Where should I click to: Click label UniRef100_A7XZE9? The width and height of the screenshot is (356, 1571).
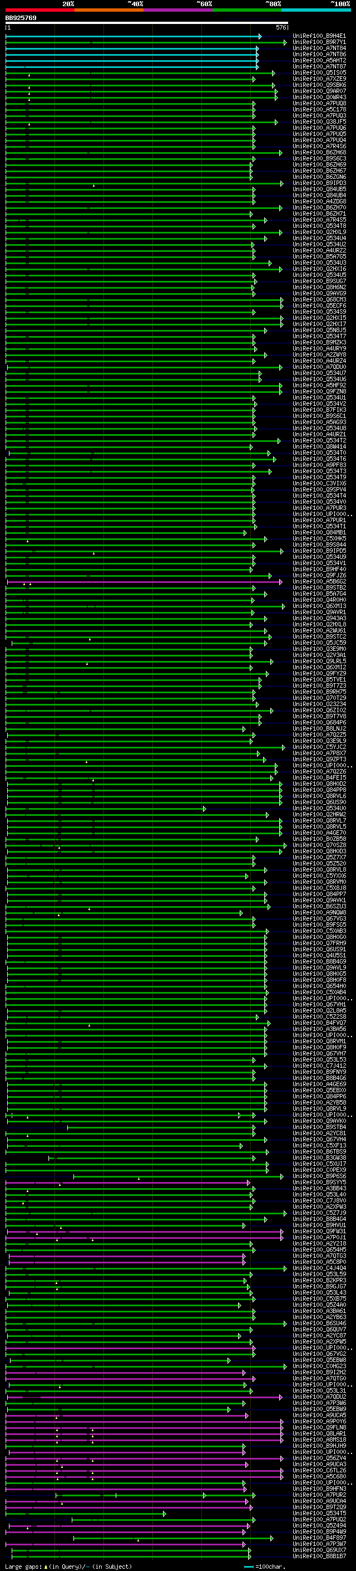tap(319, 79)
